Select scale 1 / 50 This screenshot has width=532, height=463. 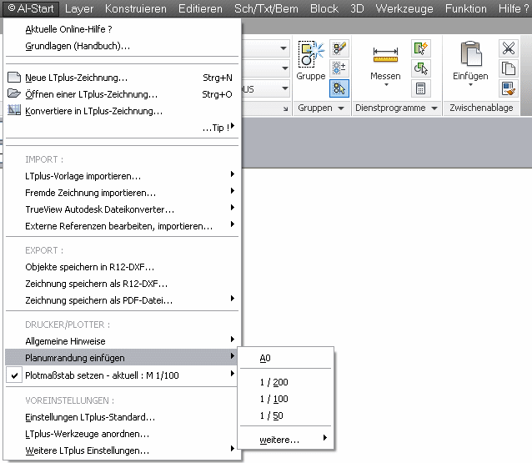point(285,415)
